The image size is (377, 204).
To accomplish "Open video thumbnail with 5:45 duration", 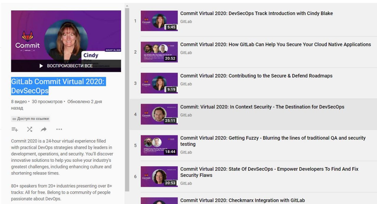I will (x=159, y=21).
